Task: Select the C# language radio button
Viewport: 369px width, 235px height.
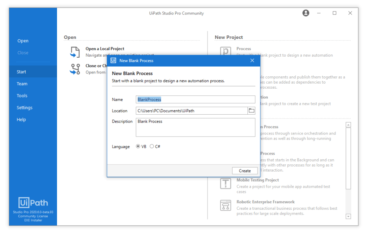Action: pos(152,147)
